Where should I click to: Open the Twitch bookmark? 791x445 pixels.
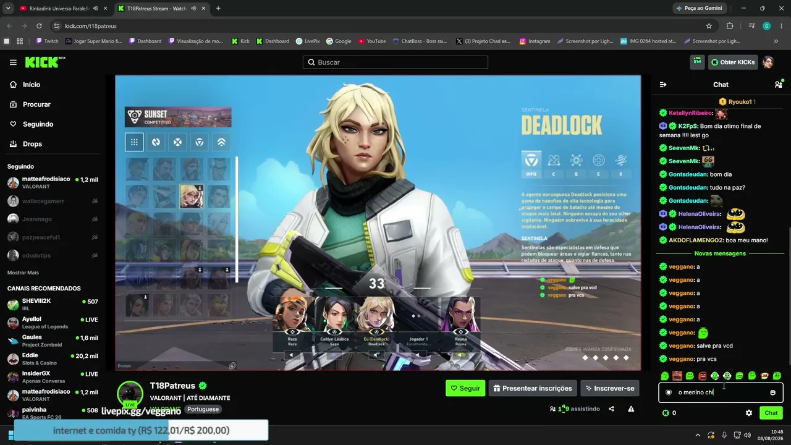(48, 41)
